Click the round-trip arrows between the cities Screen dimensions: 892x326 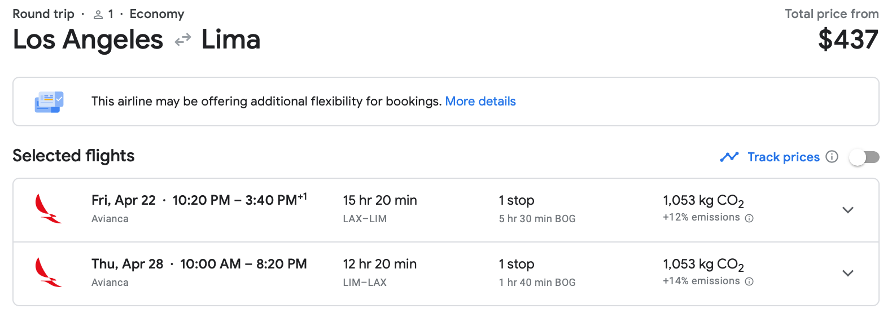pyautogui.click(x=183, y=40)
